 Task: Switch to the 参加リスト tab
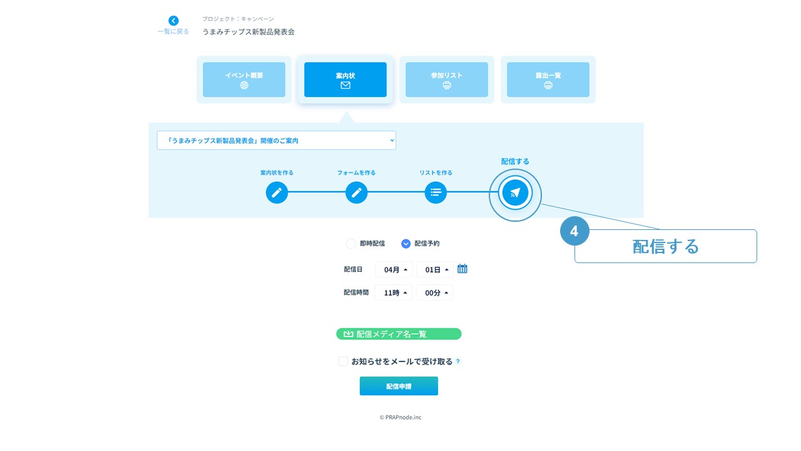[447, 80]
